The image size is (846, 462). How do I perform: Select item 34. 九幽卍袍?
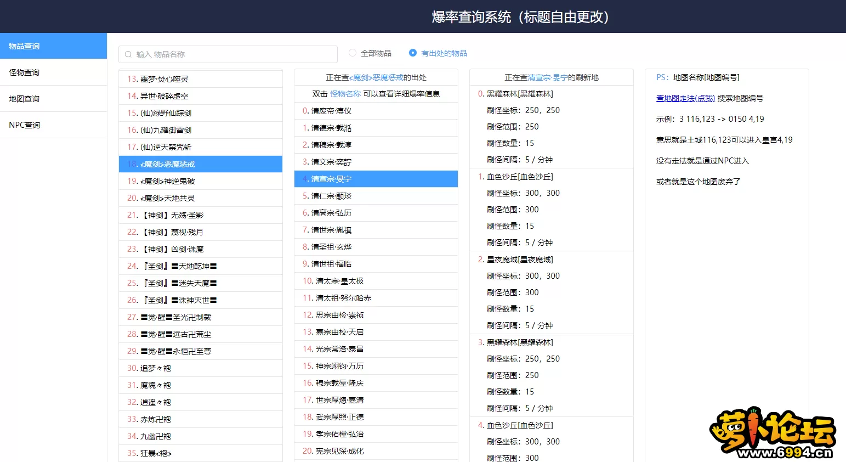tap(201, 436)
